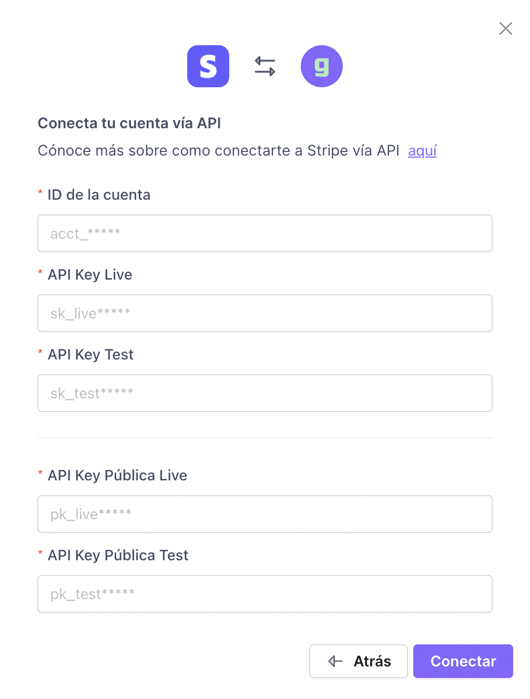Image resolution: width=530 pixels, height=699 pixels.
Task: Click the two-way arrows sync icon
Action: 265,67
